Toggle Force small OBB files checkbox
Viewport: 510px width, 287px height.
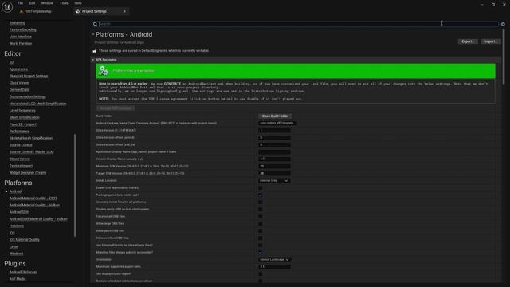pyautogui.click(x=261, y=217)
